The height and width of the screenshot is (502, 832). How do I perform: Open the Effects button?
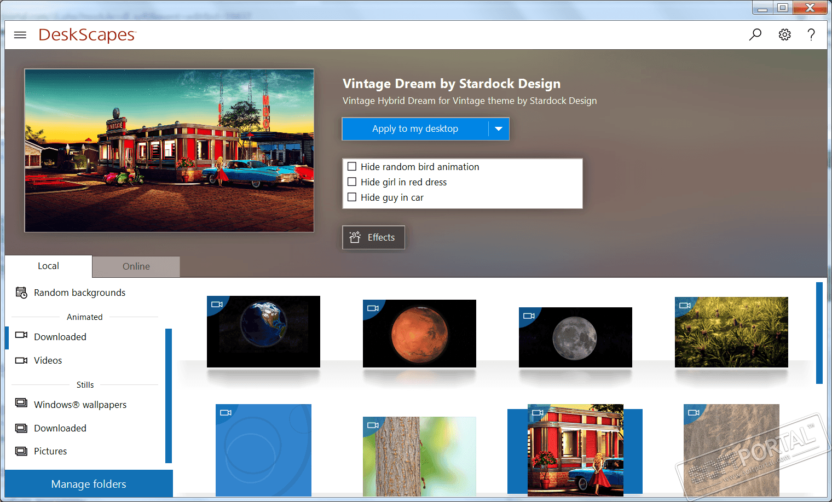click(374, 237)
